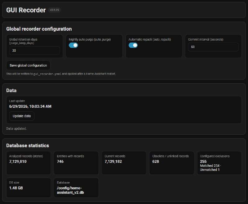Click the Obsolete / unlinked records label

pos(170,156)
